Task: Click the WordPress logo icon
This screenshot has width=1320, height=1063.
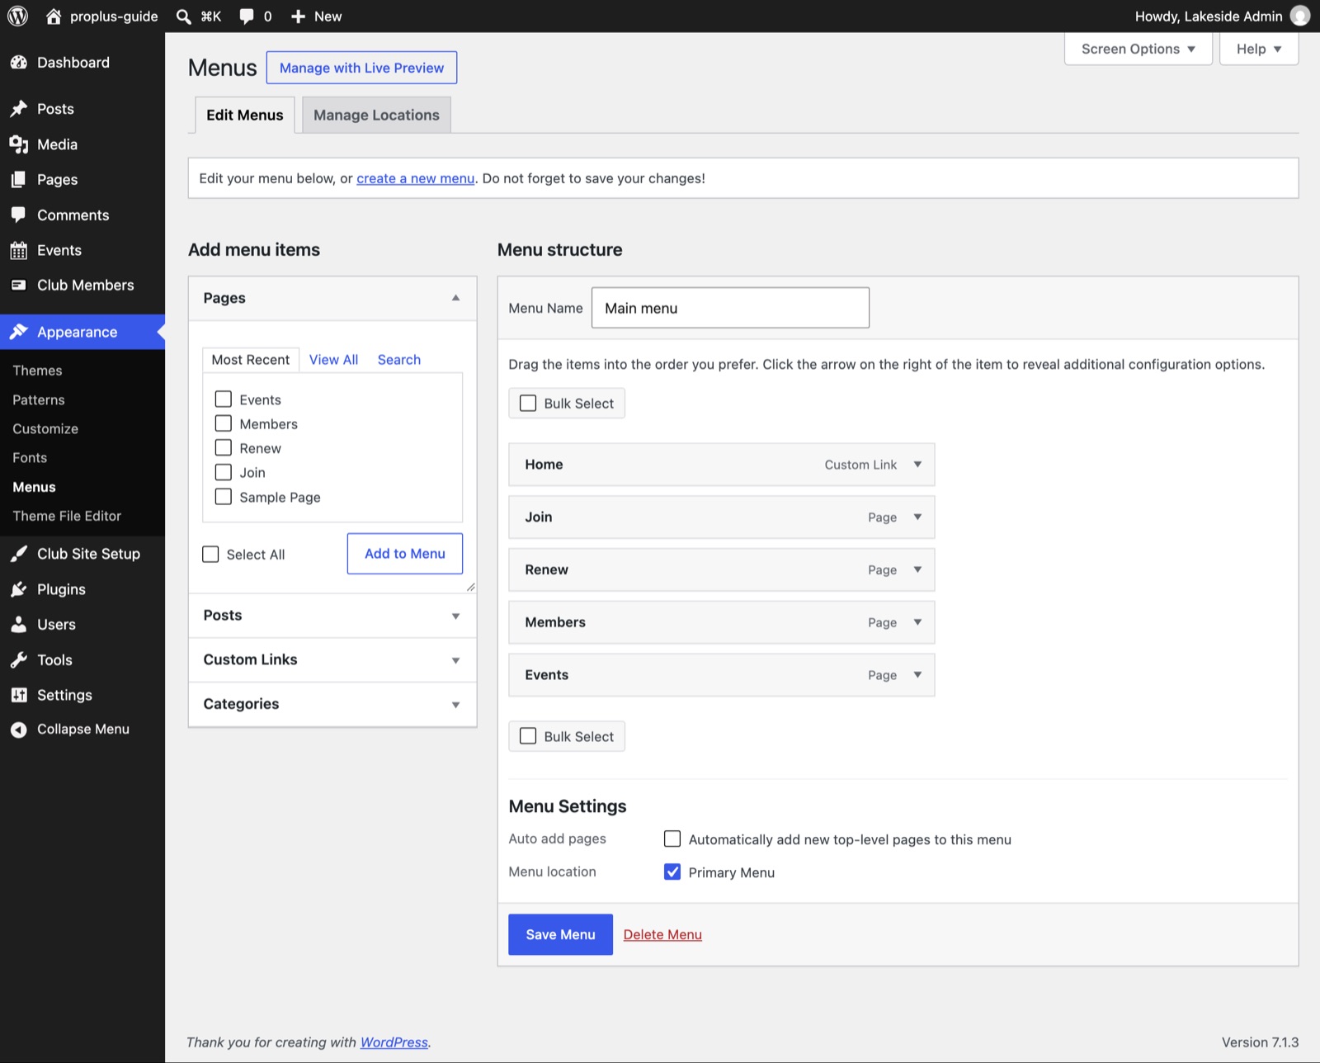Action: pyautogui.click(x=17, y=16)
